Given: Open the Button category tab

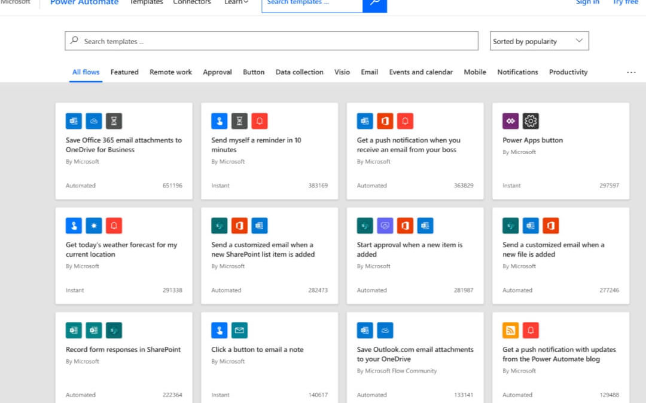Looking at the screenshot, I should click(x=254, y=72).
